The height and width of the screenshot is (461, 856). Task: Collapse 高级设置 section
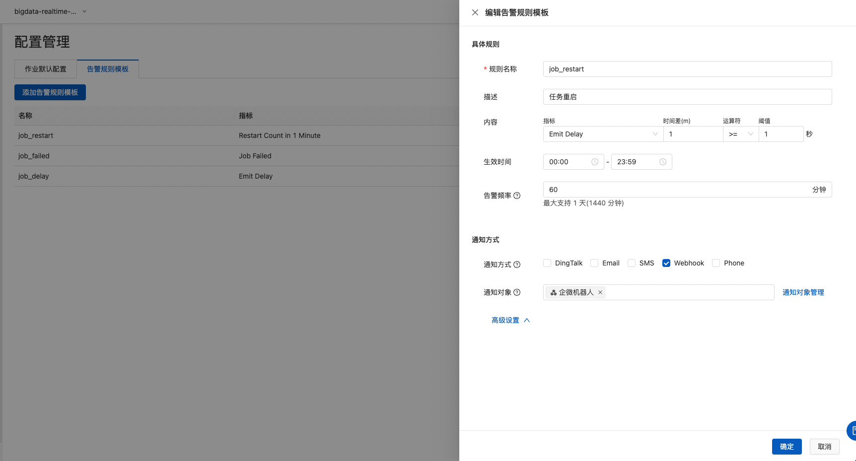(511, 320)
